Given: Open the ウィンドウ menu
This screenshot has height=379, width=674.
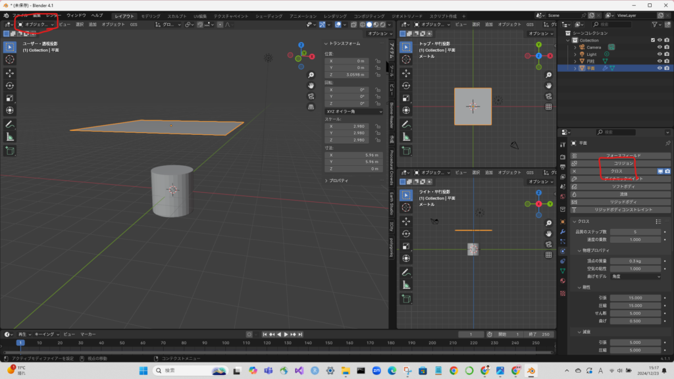Looking at the screenshot, I should tap(76, 15).
